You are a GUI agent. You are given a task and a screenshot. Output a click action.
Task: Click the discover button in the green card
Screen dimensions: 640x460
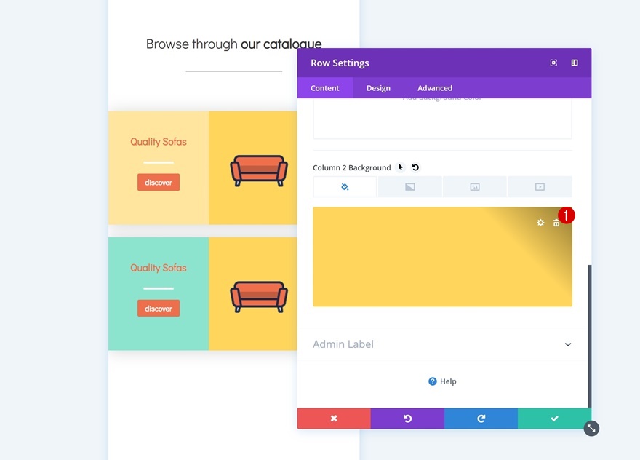point(159,309)
